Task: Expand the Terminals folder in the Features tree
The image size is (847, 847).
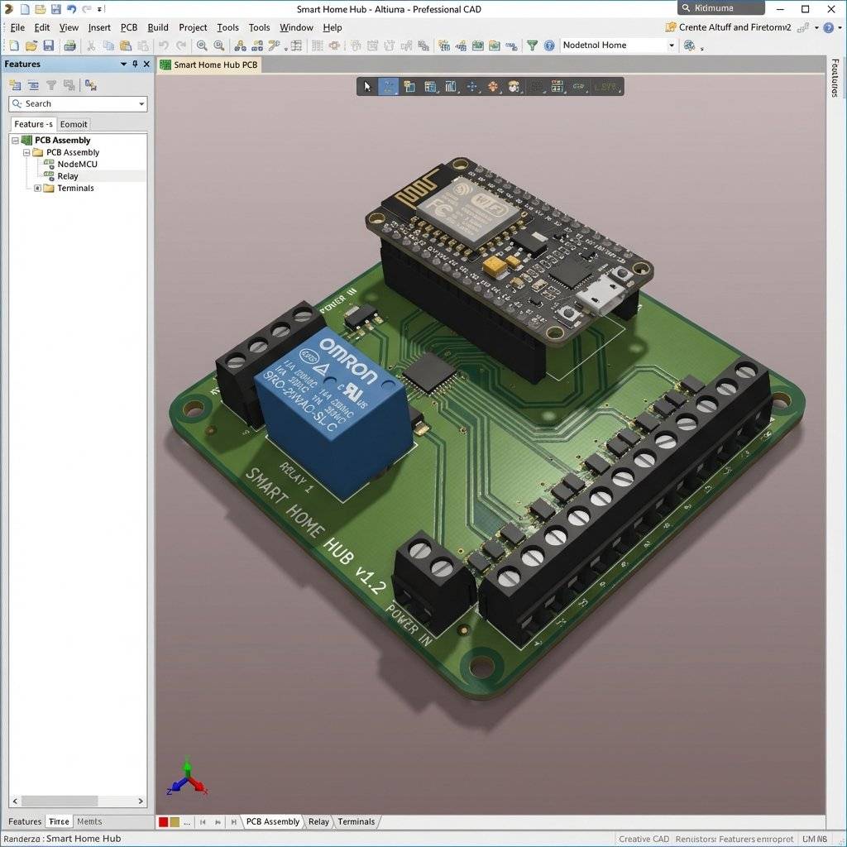Action: pos(36,188)
